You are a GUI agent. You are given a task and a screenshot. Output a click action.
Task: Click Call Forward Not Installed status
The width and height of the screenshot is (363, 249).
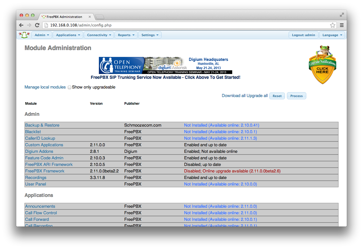(x=221, y=219)
